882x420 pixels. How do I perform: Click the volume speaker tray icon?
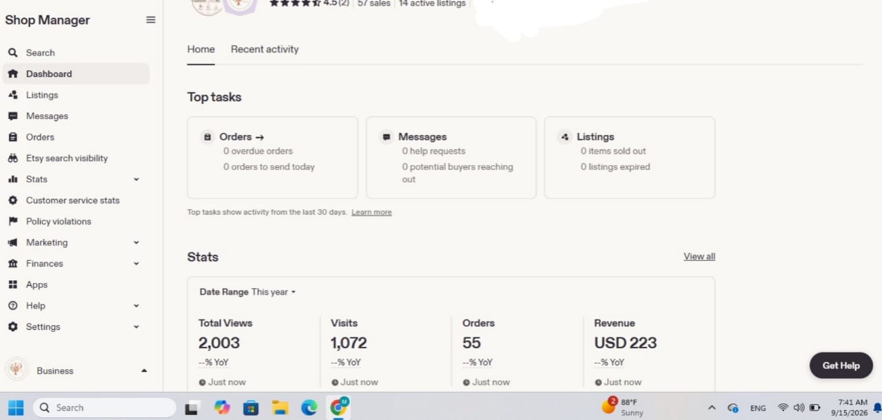[x=799, y=408]
